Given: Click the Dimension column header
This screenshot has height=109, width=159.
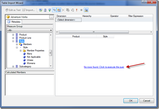Looking at the screenshot, I should pos(69,16).
